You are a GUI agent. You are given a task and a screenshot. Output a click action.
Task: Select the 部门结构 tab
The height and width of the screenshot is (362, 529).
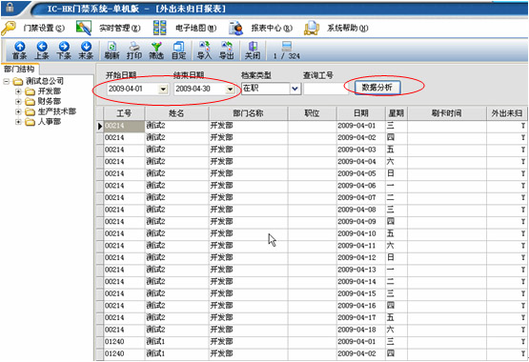click(x=20, y=70)
